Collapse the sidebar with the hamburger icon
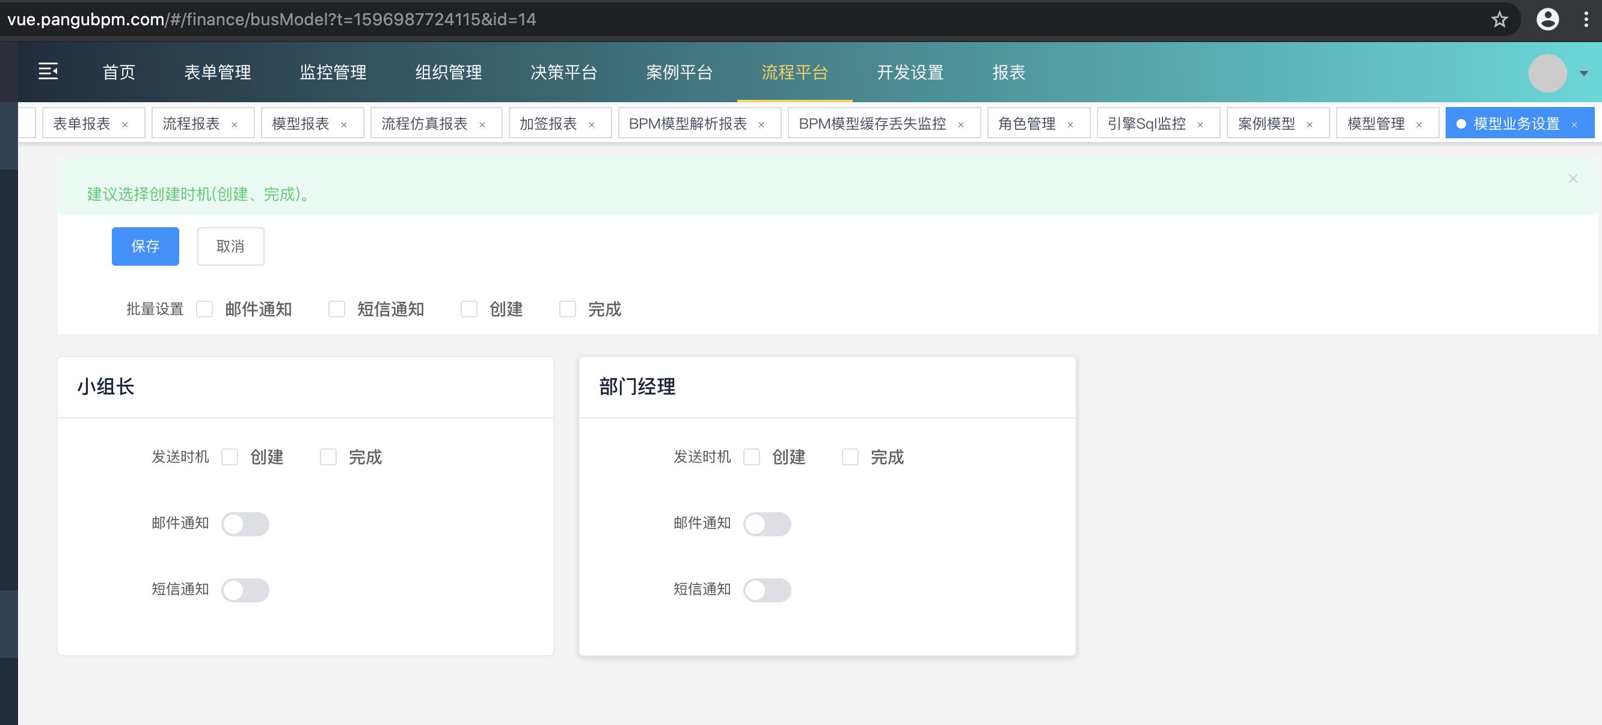Viewport: 1602px width, 725px height. click(48, 72)
